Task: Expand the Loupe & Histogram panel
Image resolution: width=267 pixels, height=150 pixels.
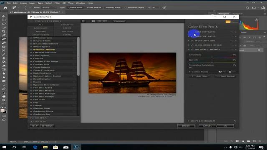Action: pyautogui.click(x=189, y=121)
